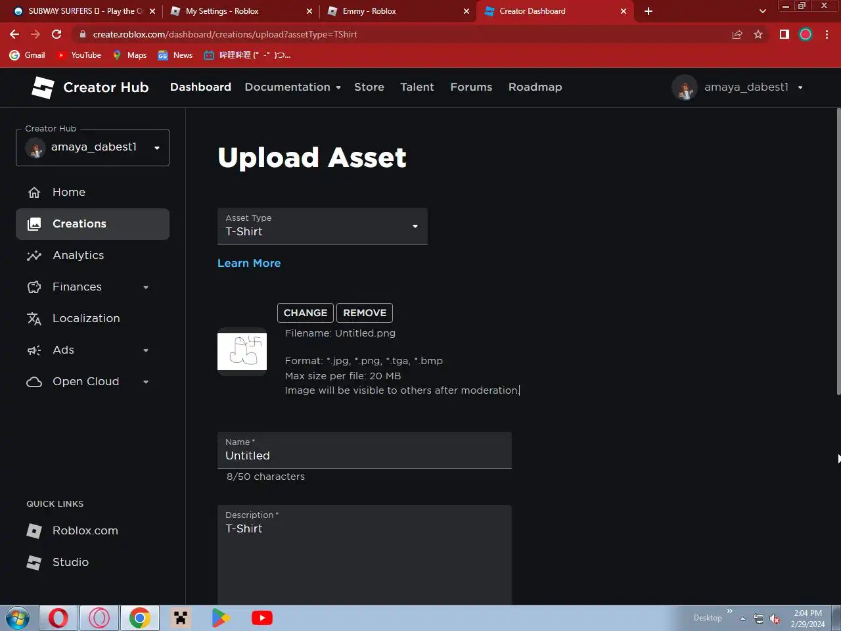
Task: Click into the Name field
Action: click(x=365, y=450)
